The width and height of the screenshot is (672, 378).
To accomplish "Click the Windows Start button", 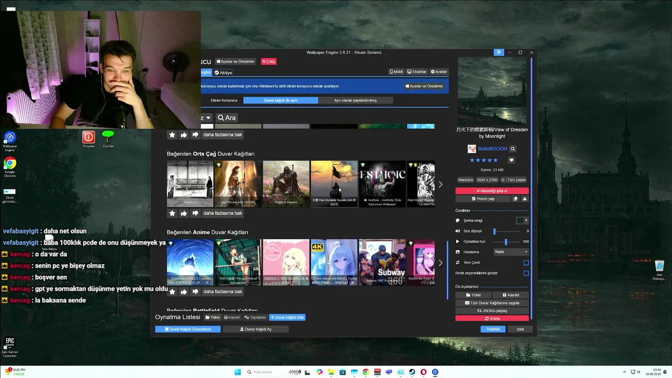I will (237, 372).
